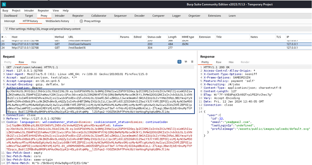The image size is (312, 165).
Task: Click the Proxy settings button
Action: tap(90, 21)
